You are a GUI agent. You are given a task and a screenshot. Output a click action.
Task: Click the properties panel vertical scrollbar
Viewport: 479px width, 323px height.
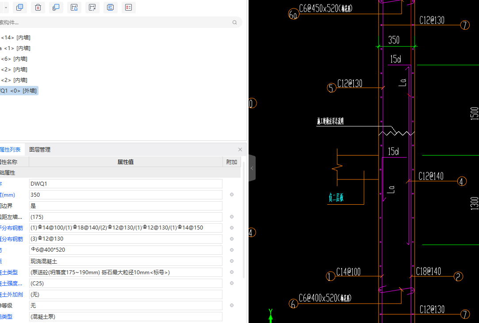(243, 220)
